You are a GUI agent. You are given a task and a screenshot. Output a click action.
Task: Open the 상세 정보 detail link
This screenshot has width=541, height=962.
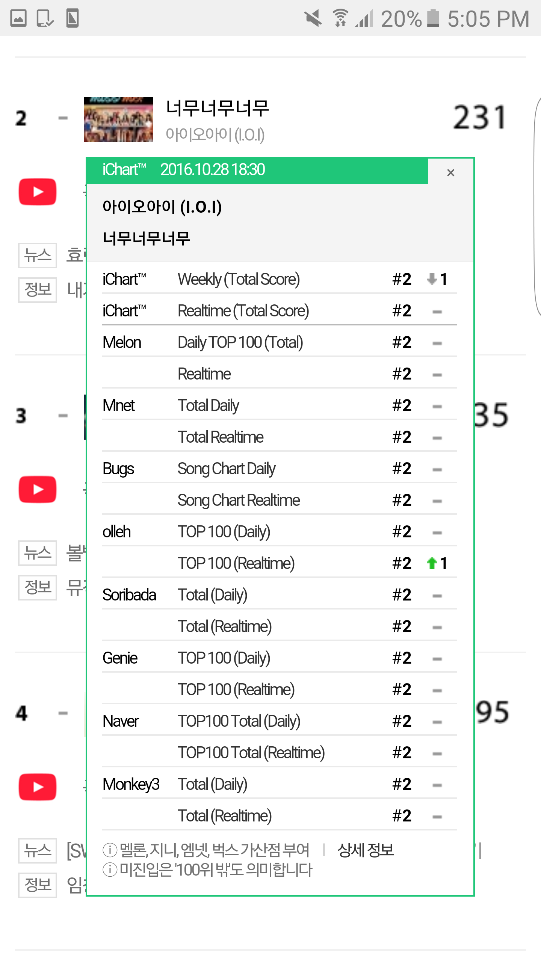[x=366, y=850]
